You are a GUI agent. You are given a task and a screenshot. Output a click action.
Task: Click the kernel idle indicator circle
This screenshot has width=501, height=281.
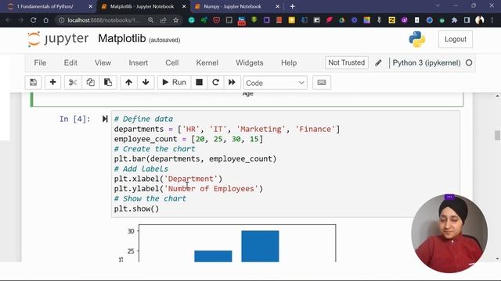469,62
